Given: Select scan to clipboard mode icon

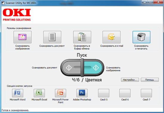Looking at the screenshot, I should (x=82, y=37).
